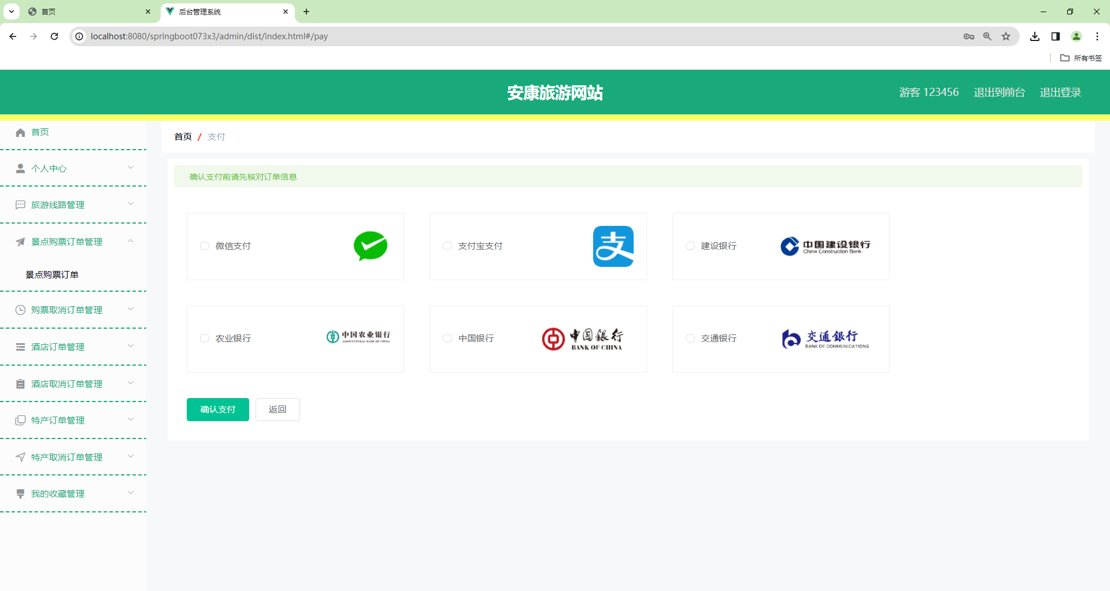The height and width of the screenshot is (591, 1110).
Task: Reload the page with the browser refresh icon
Action: click(54, 36)
